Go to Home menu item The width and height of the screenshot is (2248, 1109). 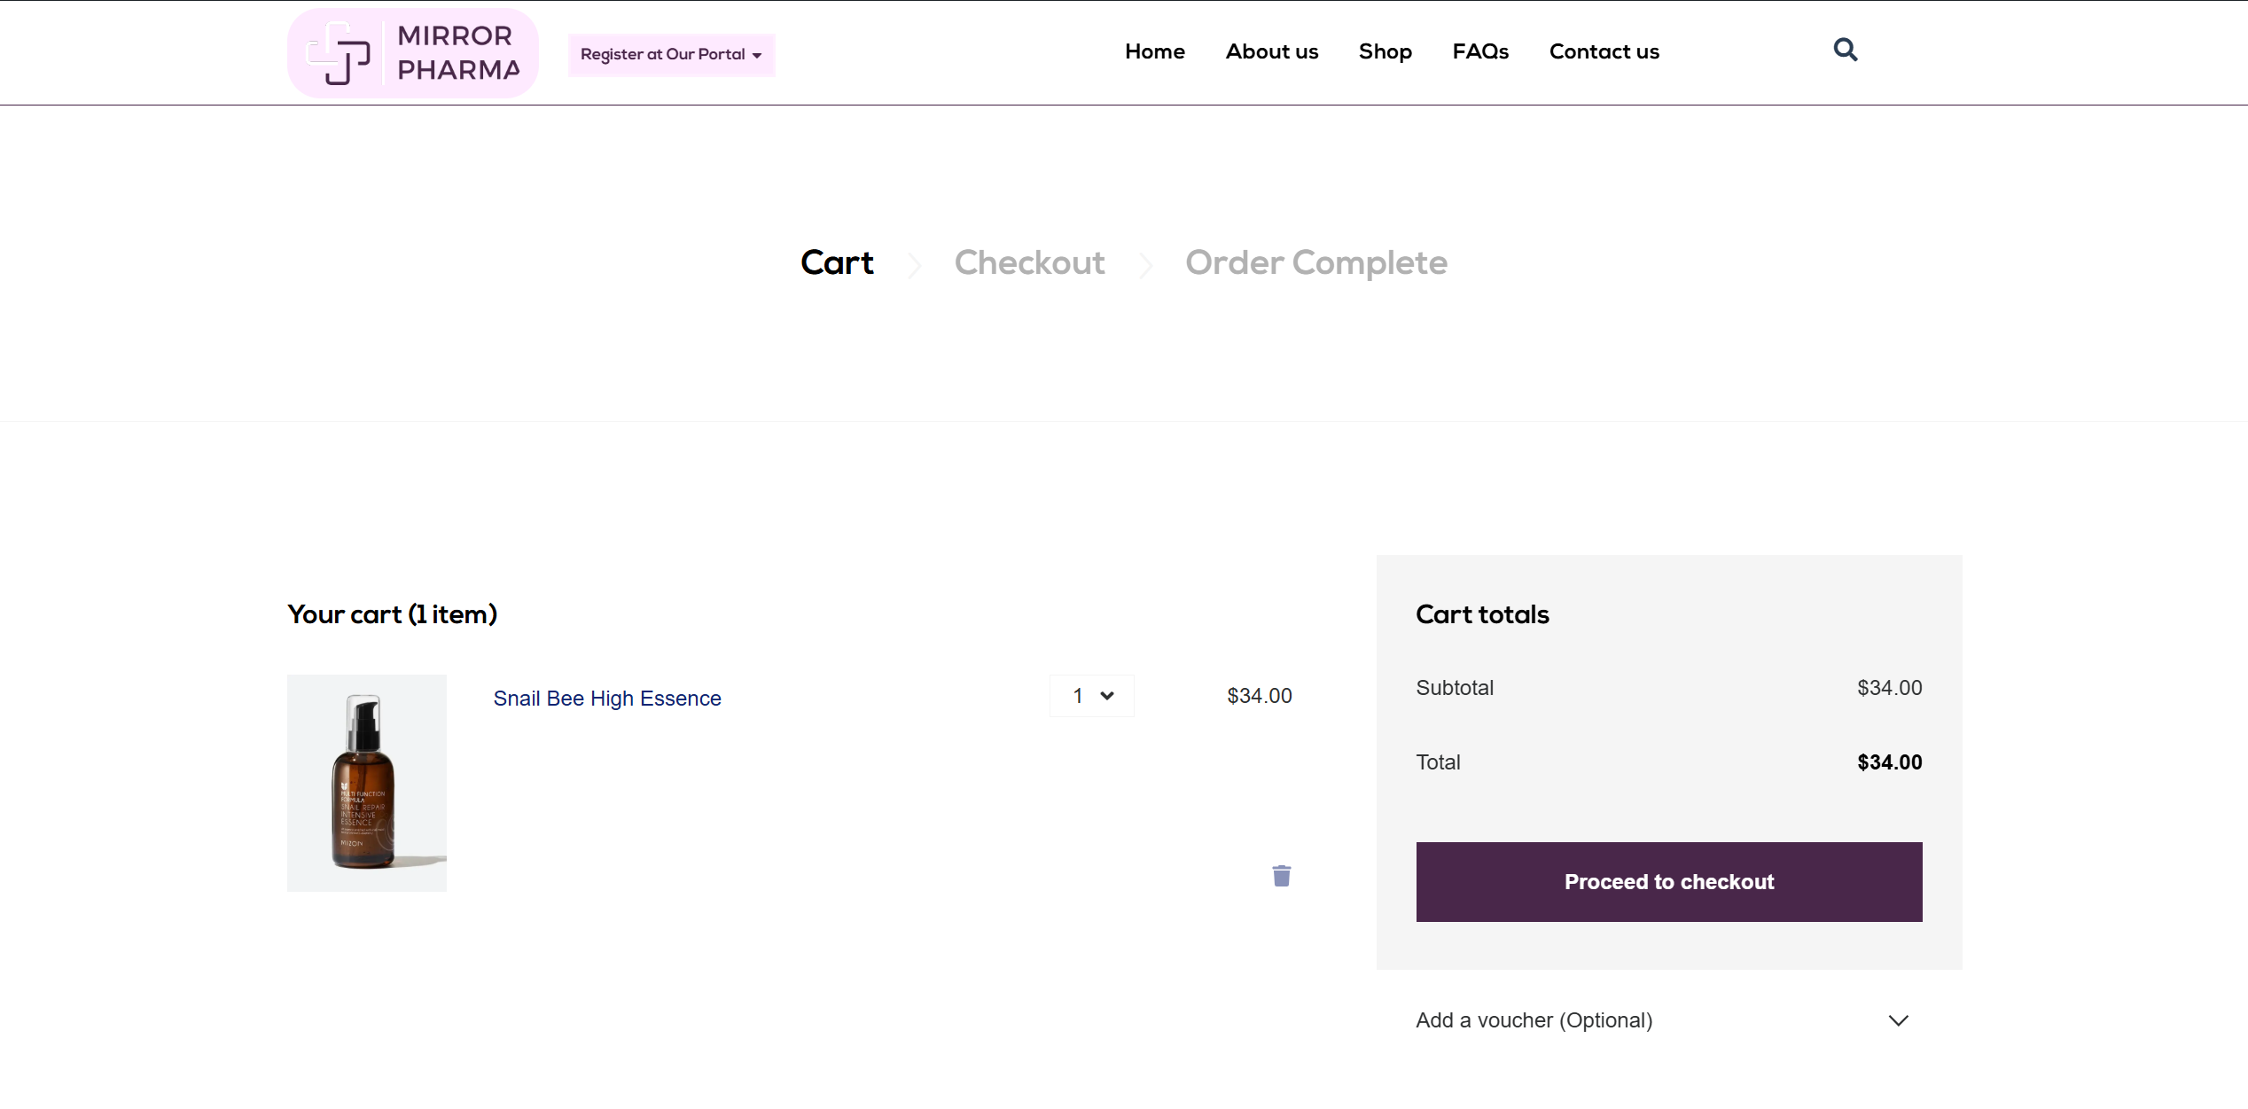pyautogui.click(x=1154, y=51)
